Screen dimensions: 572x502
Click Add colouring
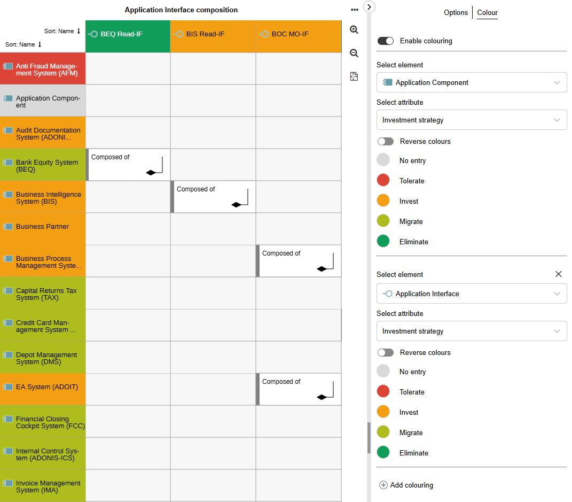click(x=406, y=485)
